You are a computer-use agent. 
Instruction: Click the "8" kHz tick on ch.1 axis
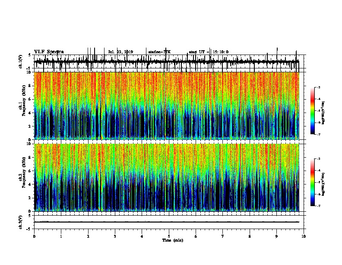coord(30,86)
